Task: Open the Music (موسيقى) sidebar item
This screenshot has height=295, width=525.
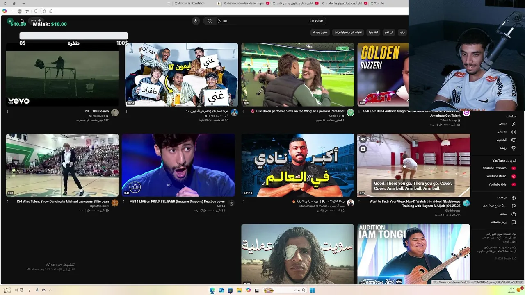Action: point(507,123)
